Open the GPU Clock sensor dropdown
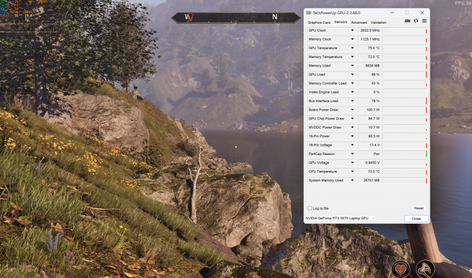The width and height of the screenshot is (472, 278). click(352, 30)
